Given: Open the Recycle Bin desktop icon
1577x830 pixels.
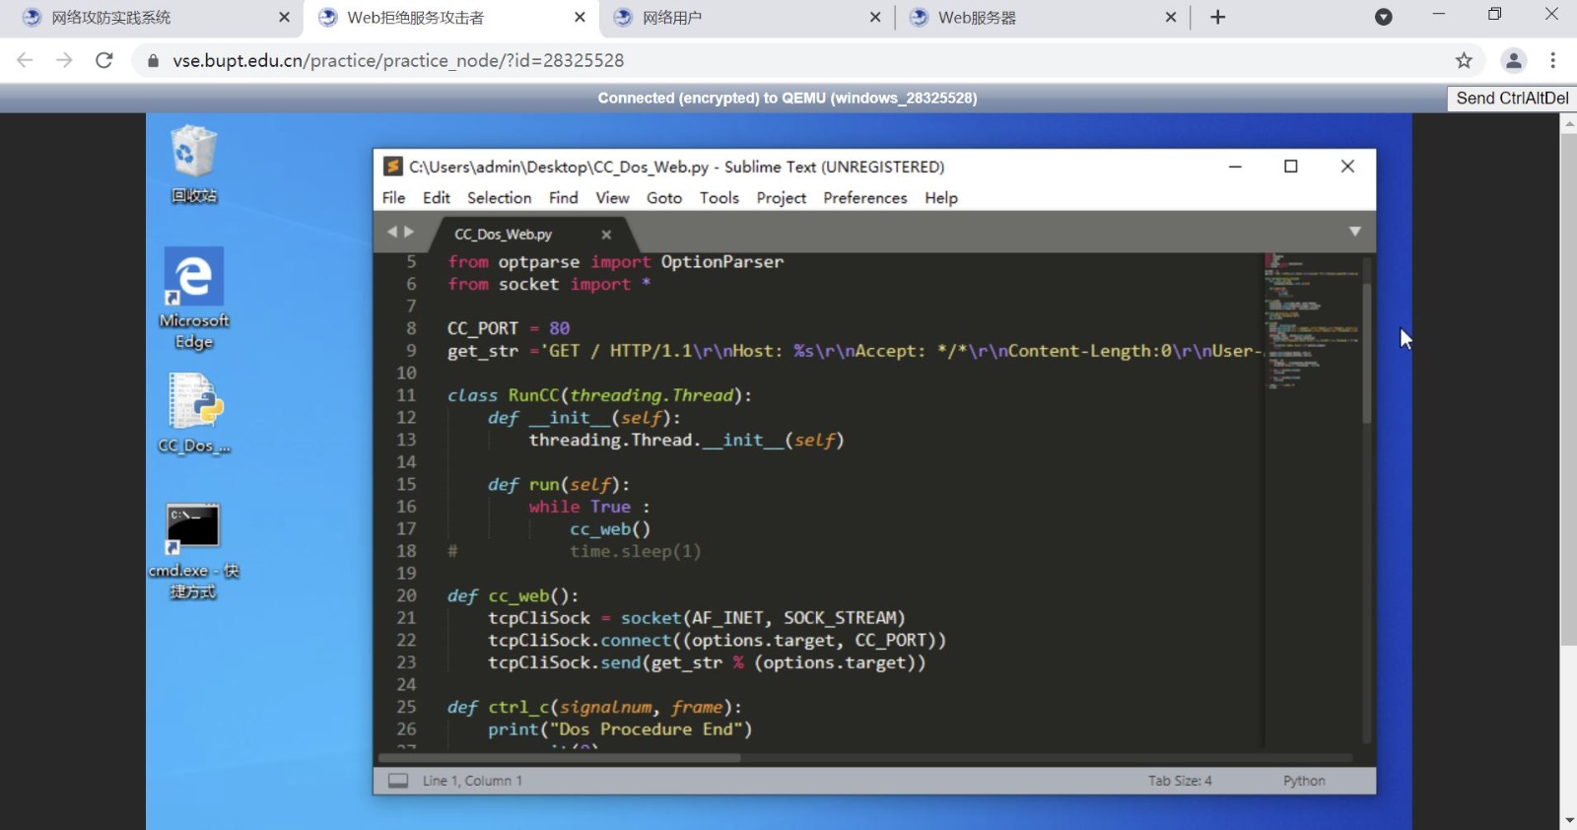Looking at the screenshot, I should 193,164.
